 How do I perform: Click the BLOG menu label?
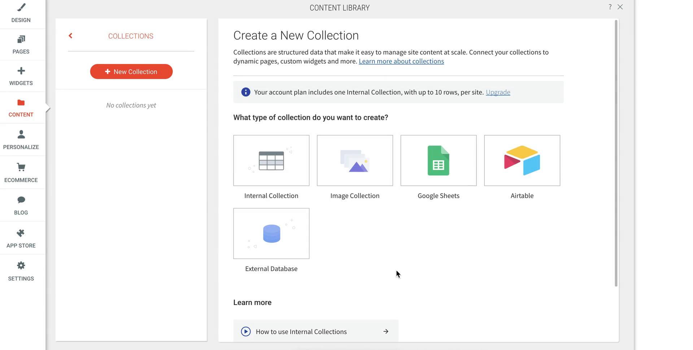tap(21, 212)
